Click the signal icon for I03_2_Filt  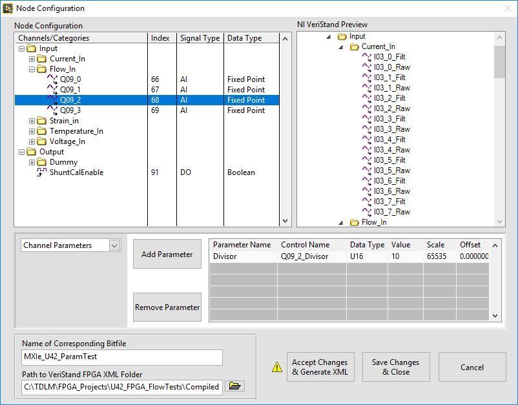pyautogui.click(x=367, y=98)
